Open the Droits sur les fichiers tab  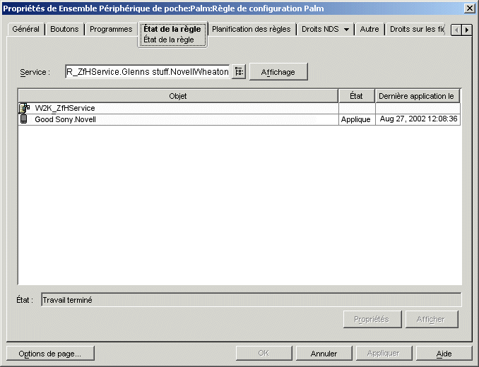[417, 29]
